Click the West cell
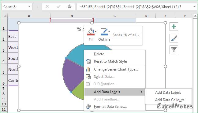This screenshot has height=113, width=198. tap(13, 47)
